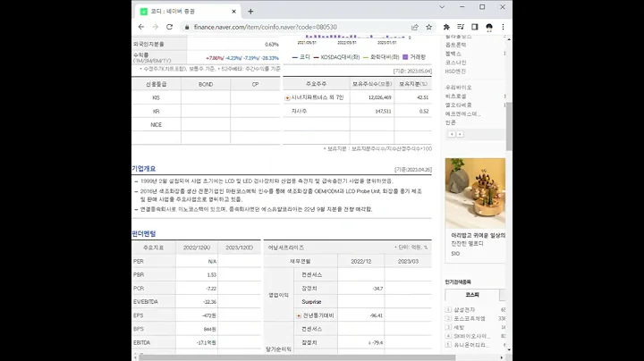
Task: Expand the 전년동기대비 row plus icon
Action: click(299, 316)
